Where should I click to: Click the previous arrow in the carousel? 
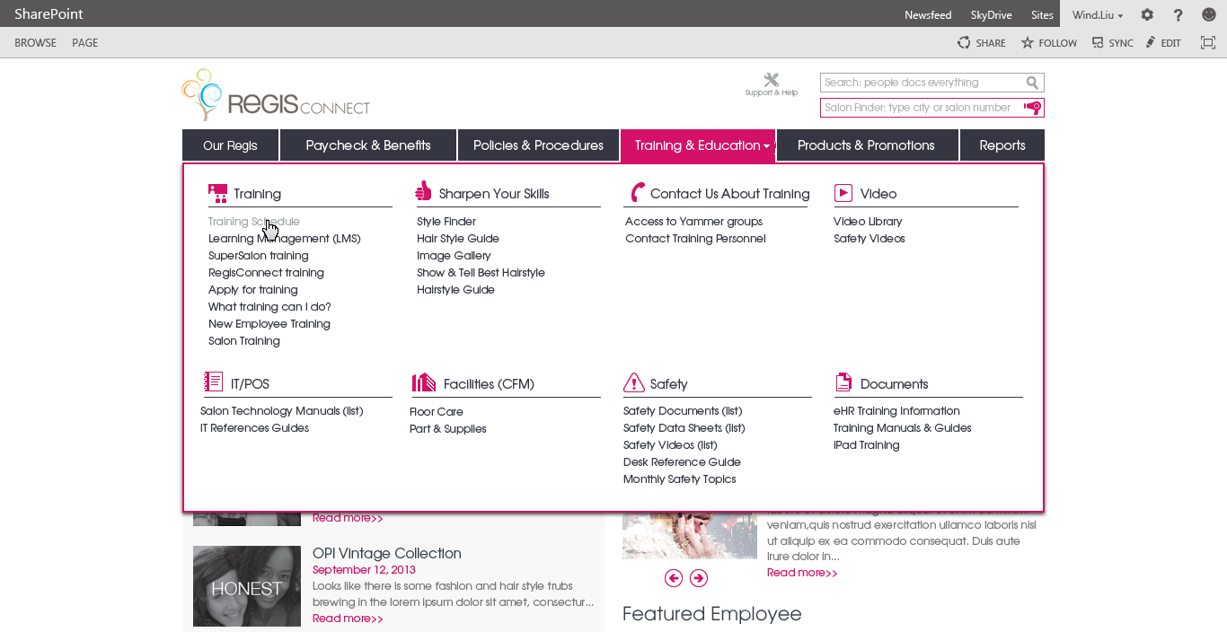(674, 578)
